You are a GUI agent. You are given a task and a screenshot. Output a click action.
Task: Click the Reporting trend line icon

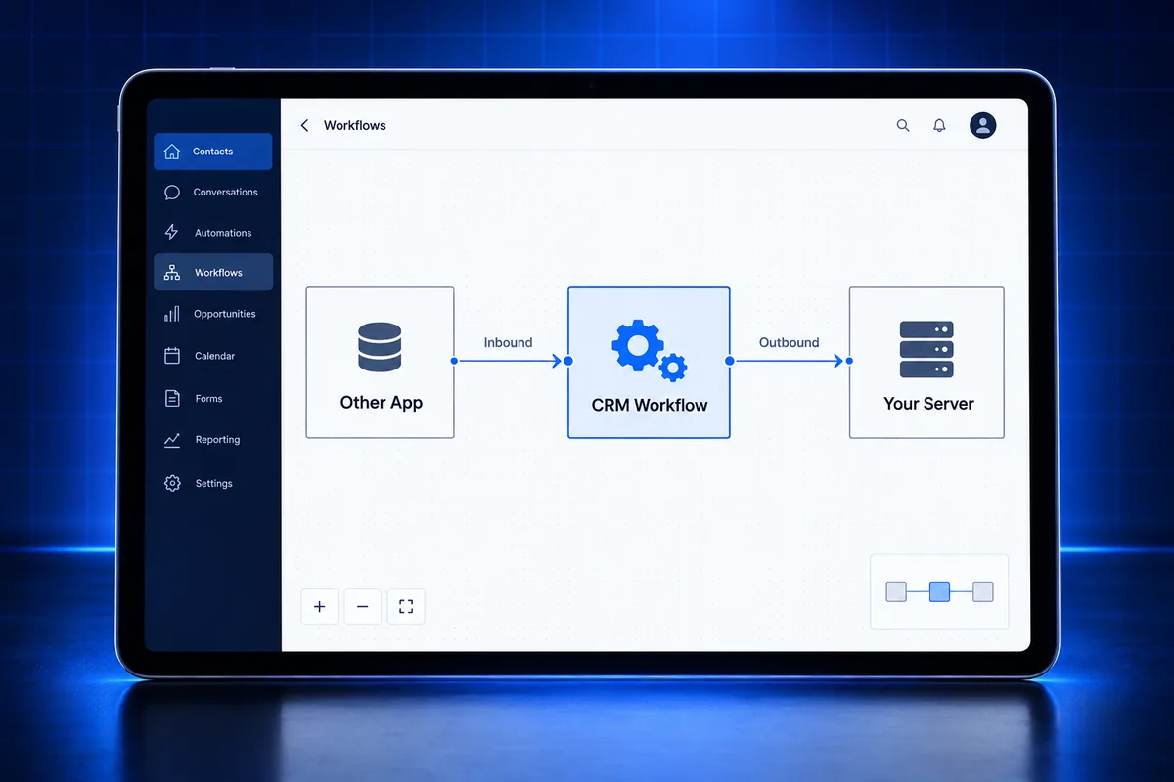click(172, 440)
